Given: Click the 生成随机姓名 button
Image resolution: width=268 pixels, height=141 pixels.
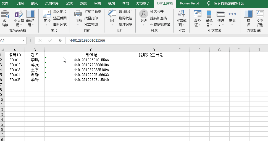Looking at the screenshot, I should [x=160, y=24].
